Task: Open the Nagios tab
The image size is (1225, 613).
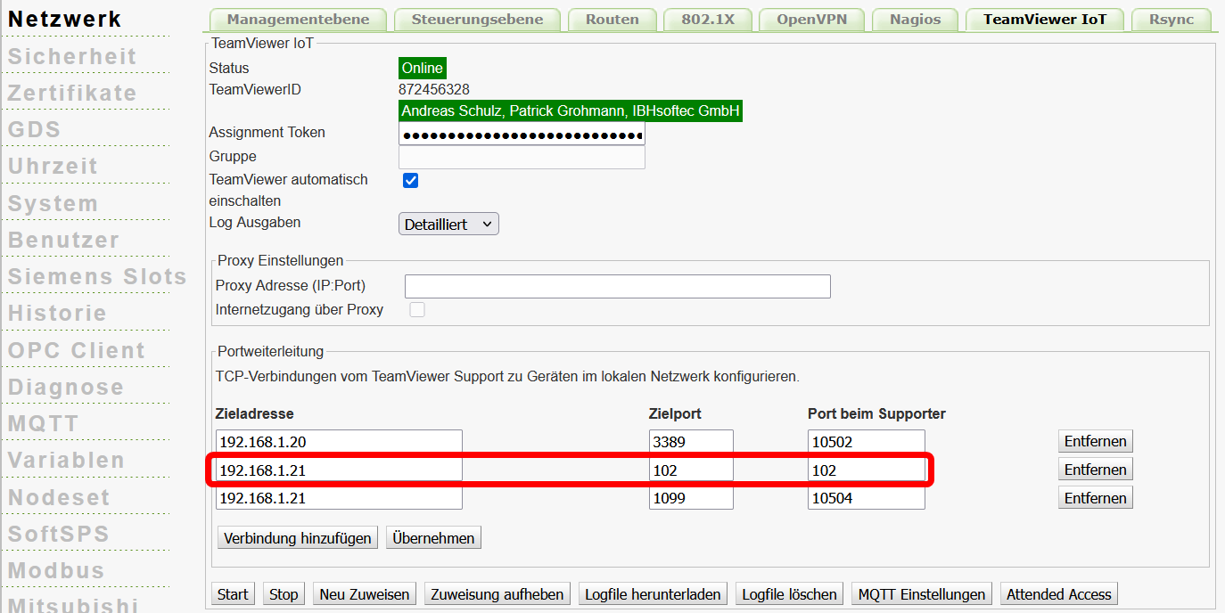Action: [x=915, y=20]
